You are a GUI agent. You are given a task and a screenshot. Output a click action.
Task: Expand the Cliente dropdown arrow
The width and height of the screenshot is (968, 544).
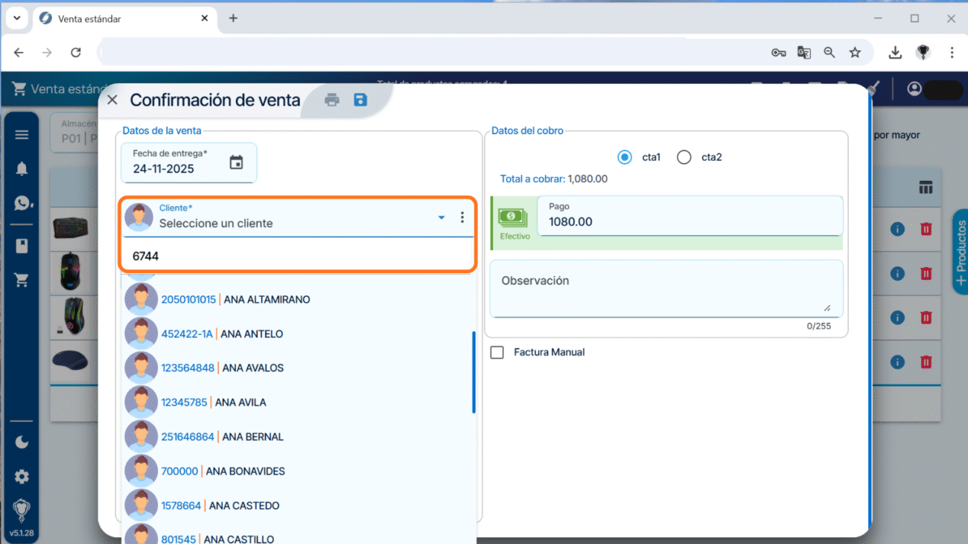click(441, 217)
